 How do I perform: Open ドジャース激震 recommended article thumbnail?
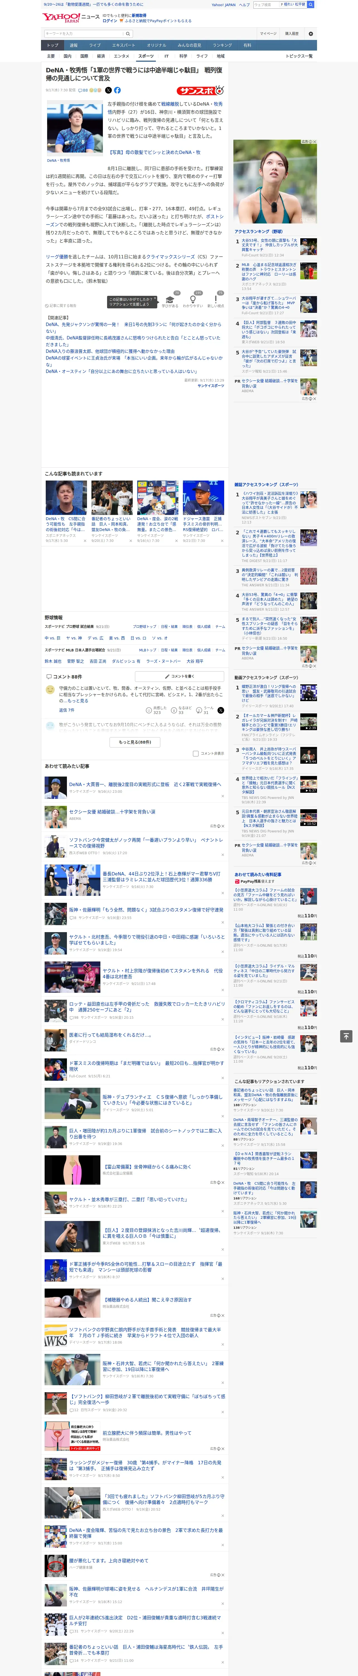tap(203, 498)
